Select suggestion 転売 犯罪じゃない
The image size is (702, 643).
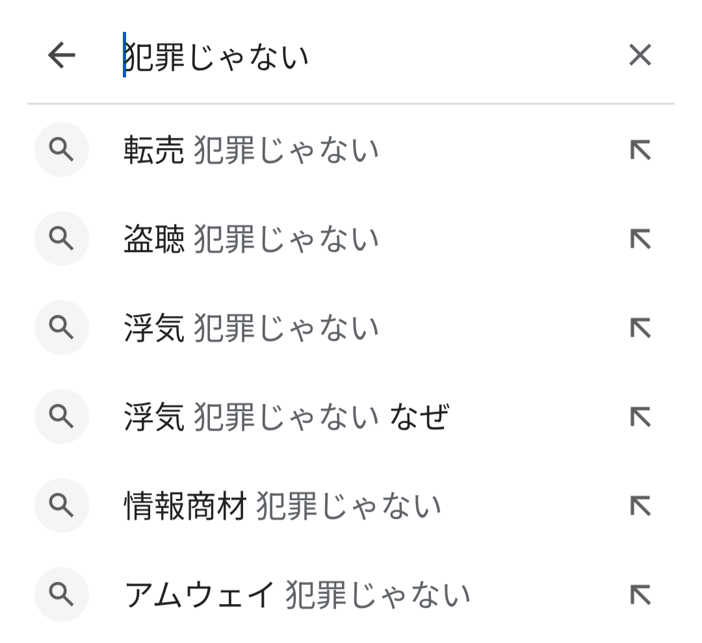251,151
